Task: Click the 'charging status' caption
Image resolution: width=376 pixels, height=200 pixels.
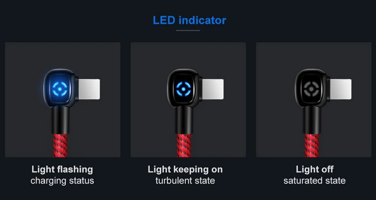Action: pyautogui.click(x=63, y=180)
